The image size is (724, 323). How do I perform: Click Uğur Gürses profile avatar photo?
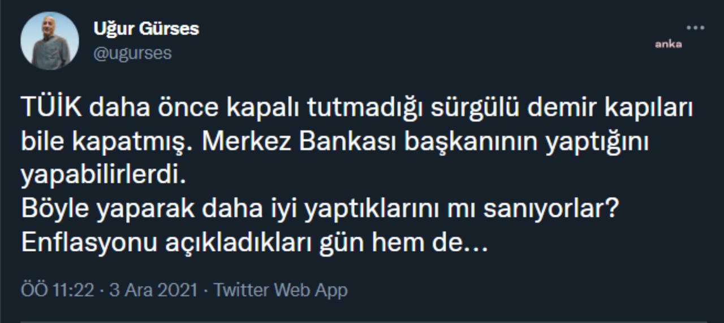coord(50,41)
